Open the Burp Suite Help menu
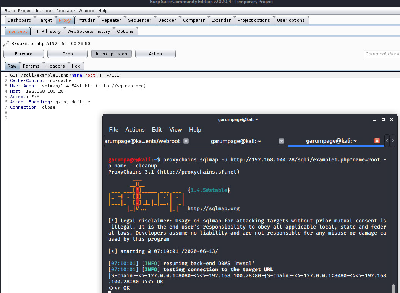This screenshot has width=400, height=293. click(x=103, y=11)
